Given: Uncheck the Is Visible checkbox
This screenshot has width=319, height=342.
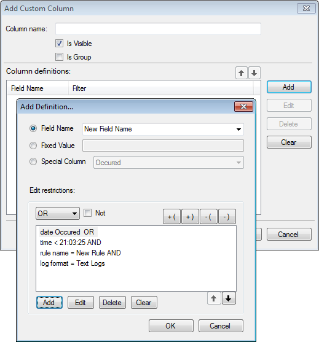Looking at the screenshot, I should [x=59, y=44].
